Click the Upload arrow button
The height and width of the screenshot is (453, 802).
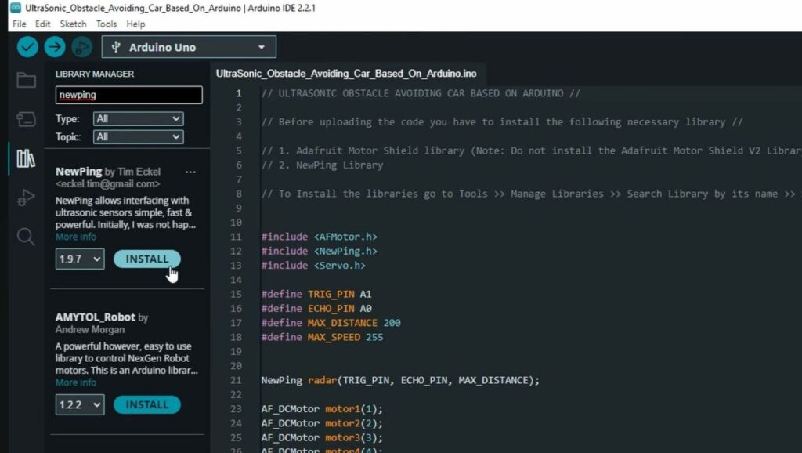tap(54, 47)
